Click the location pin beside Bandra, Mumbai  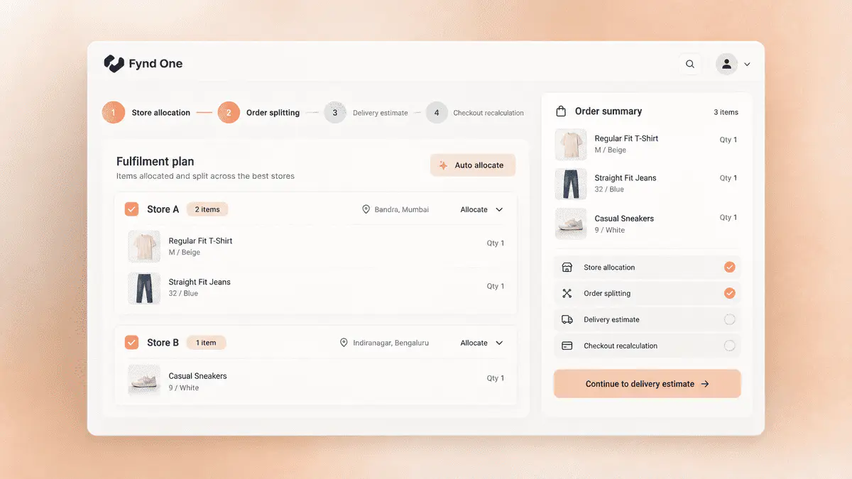(x=366, y=209)
